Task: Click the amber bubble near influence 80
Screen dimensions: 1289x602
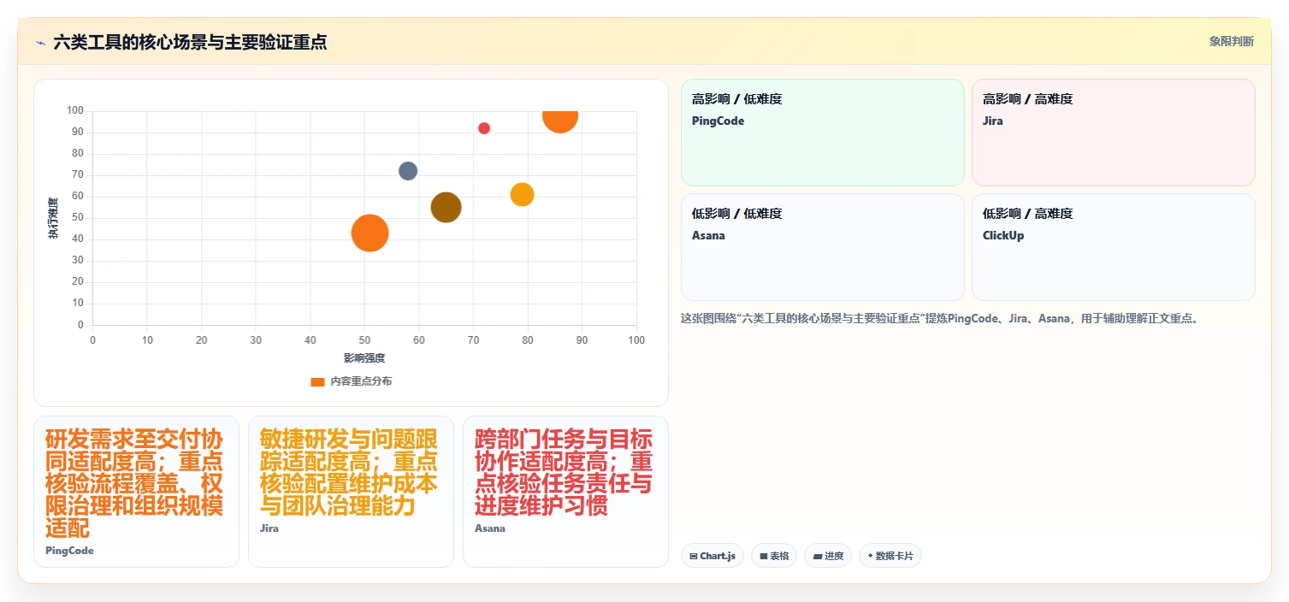Action: point(522,194)
